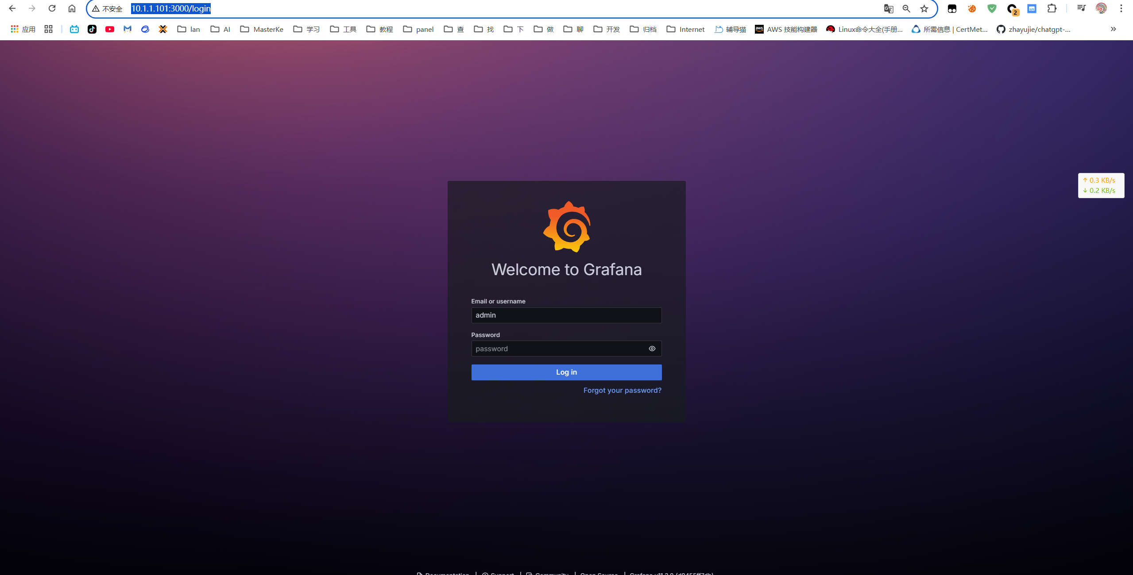Select the address bar URL 10.1.1.101:3000/login
The width and height of the screenshot is (1133, 575).
coord(171,8)
